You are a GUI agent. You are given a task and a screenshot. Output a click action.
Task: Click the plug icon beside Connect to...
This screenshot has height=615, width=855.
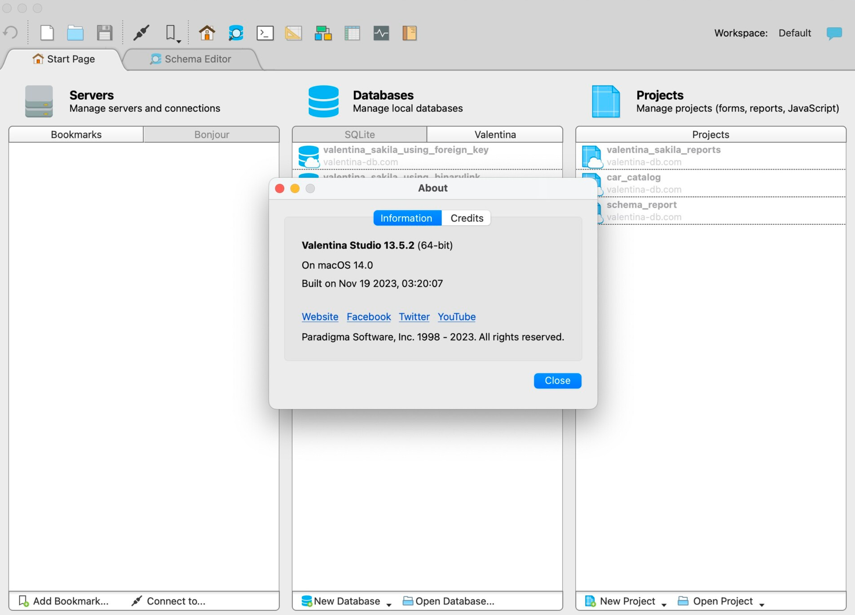(137, 601)
